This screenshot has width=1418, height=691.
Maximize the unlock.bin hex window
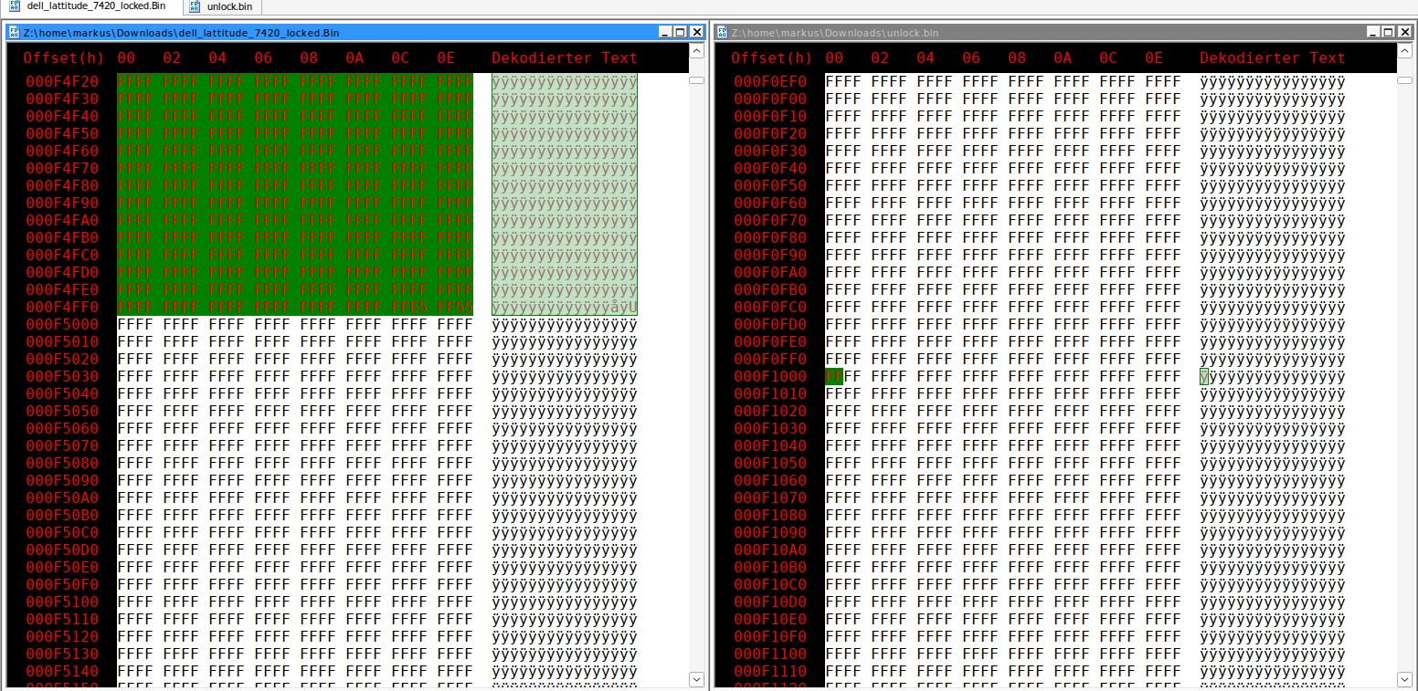[1388, 32]
